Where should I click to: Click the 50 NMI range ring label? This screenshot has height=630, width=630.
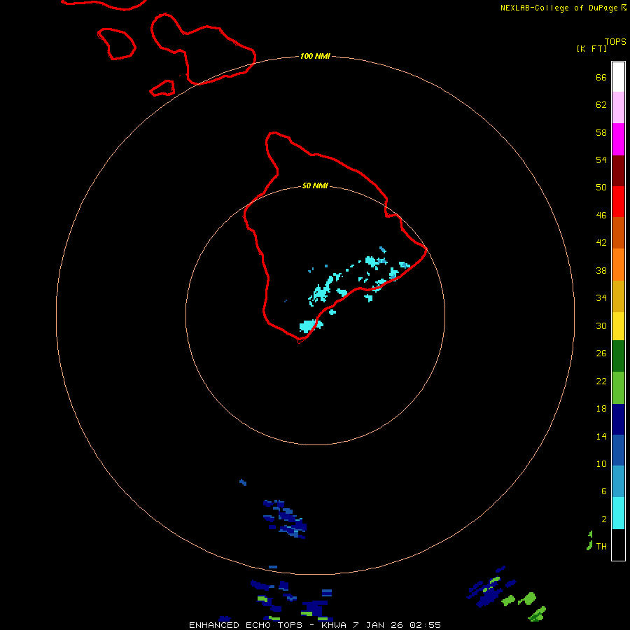coord(315,185)
